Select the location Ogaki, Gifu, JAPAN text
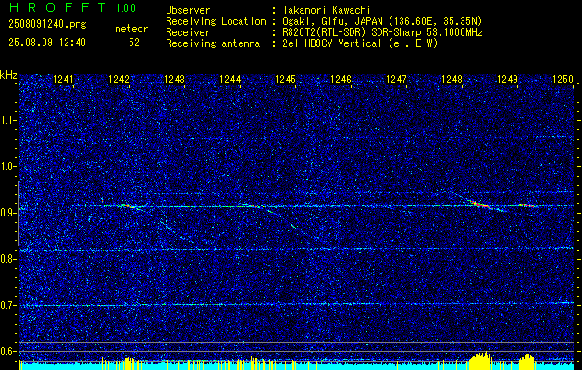This screenshot has width=582, height=370. click(333, 21)
